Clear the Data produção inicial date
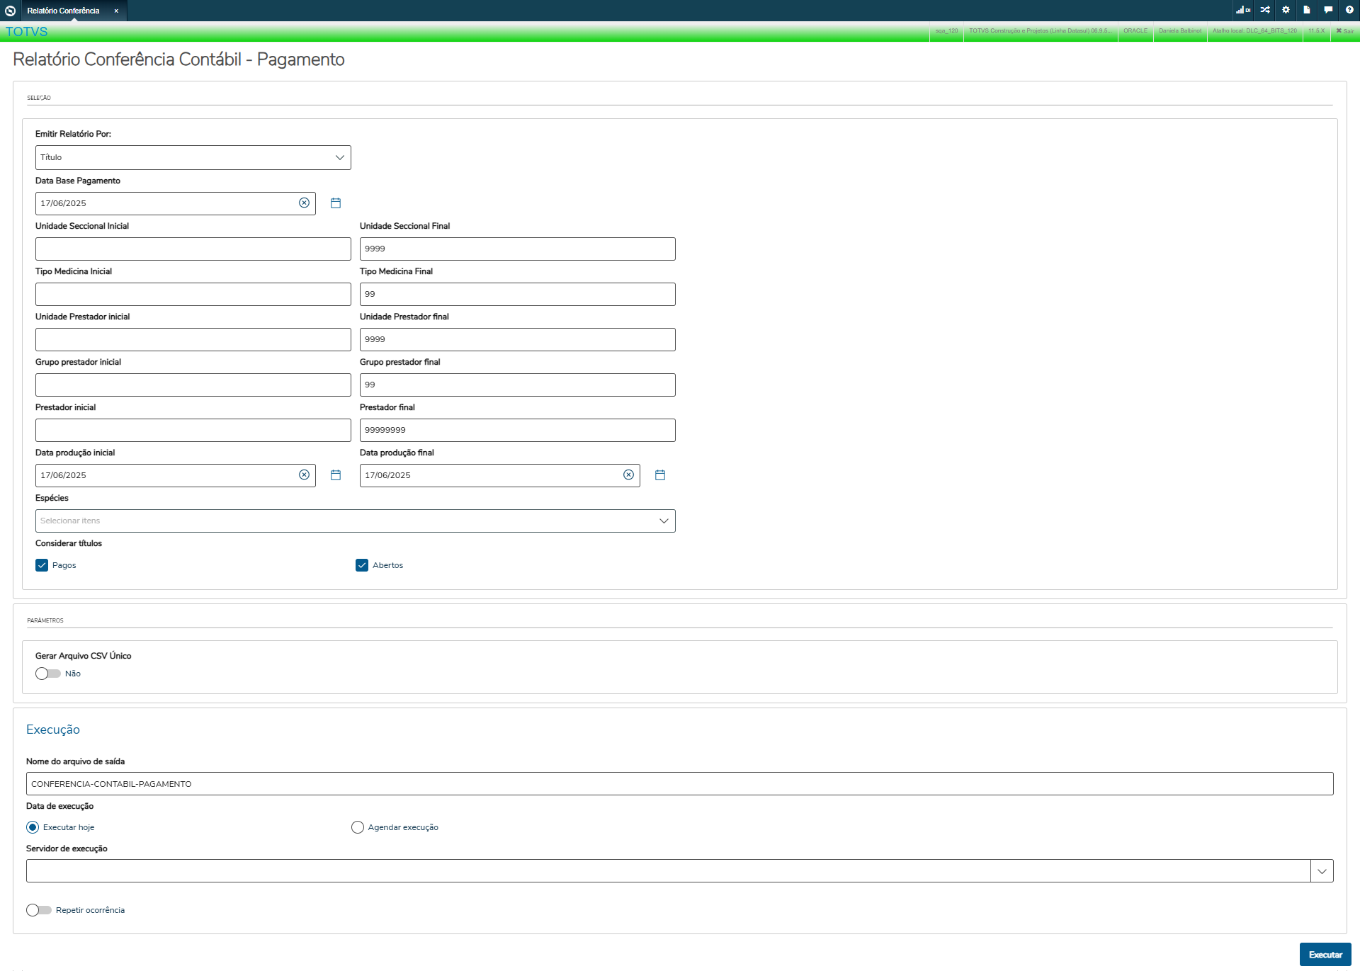This screenshot has width=1360, height=971. tap(304, 475)
